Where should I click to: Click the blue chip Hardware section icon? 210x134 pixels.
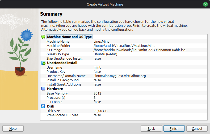[x=43, y=89]
